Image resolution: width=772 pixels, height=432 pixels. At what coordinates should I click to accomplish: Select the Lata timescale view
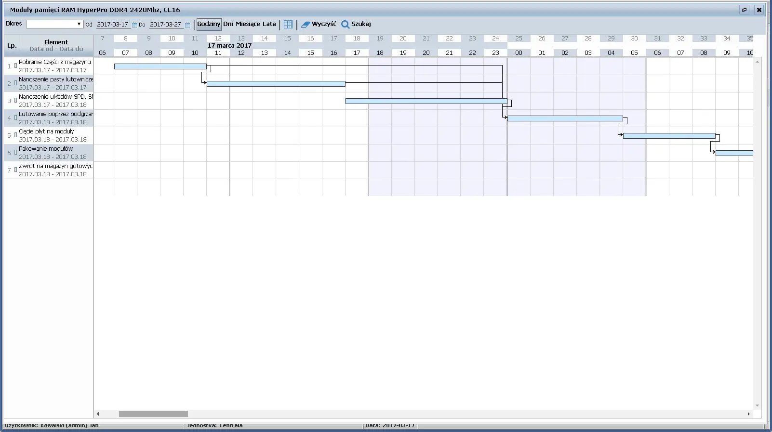pos(269,24)
